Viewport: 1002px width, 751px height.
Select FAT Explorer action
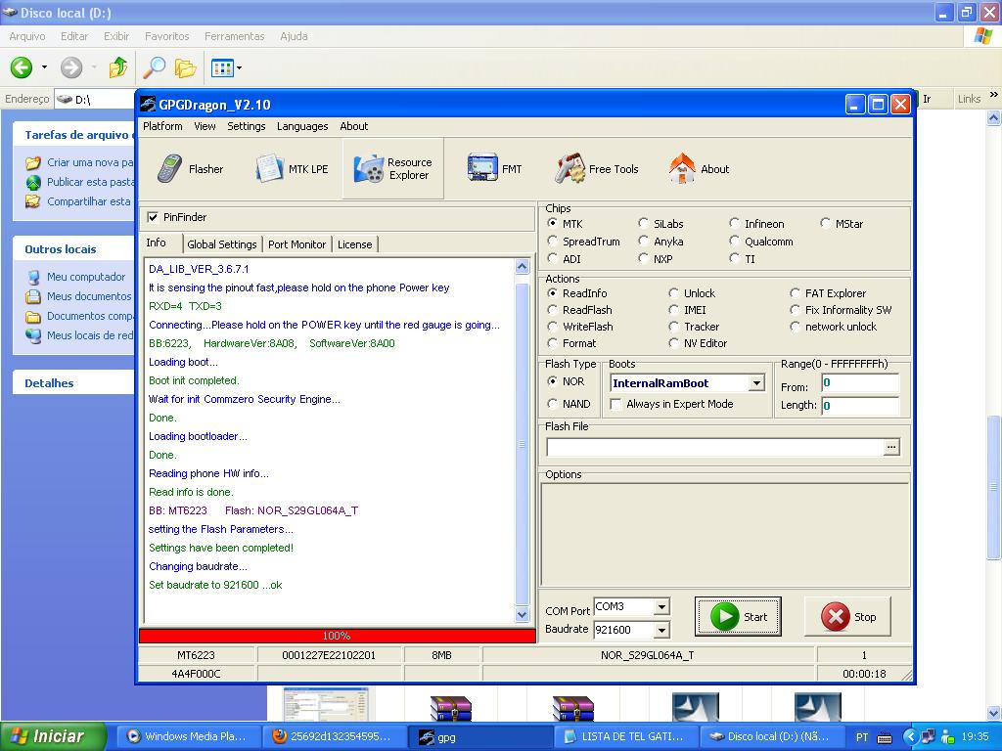tap(795, 293)
